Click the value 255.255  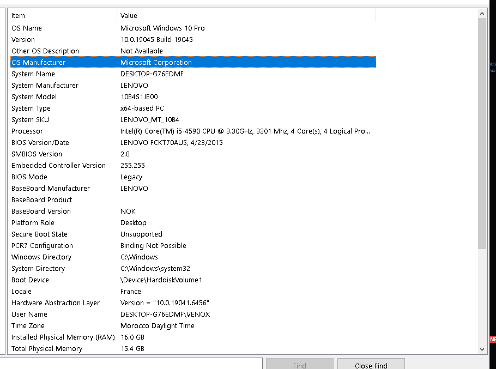coord(132,165)
